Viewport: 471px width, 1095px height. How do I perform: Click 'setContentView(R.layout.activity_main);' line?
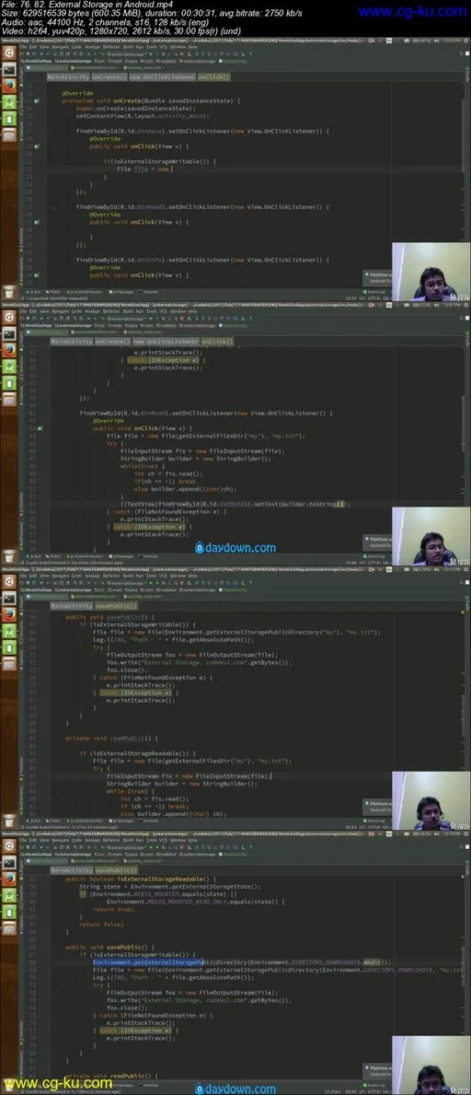click(142, 116)
